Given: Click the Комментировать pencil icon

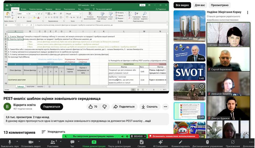Looking at the screenshot, I should coord(180,143).
